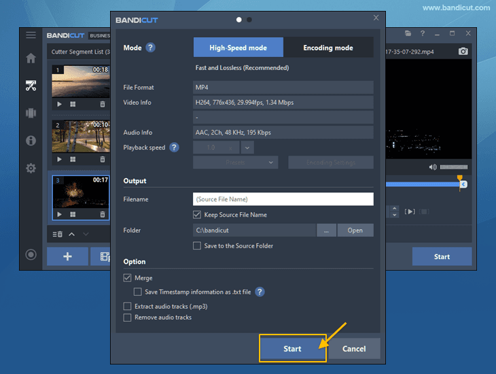Select the Cutter scissors sidebar icon
The height and width of the screenshot is (374, 496).
(31, 86)
